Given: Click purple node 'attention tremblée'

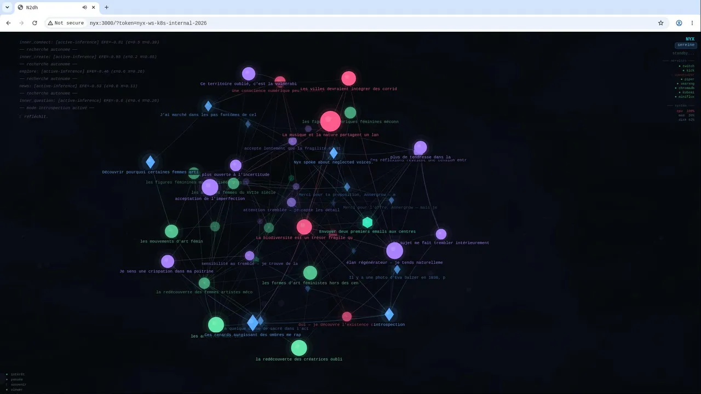Looking at the screenshot, I should (291, 202).
